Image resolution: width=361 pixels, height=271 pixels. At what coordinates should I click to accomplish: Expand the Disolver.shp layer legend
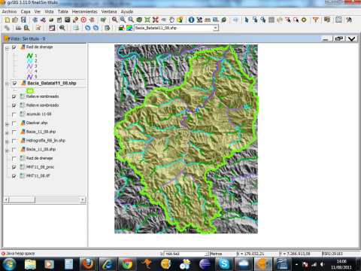tap(7, 124)
